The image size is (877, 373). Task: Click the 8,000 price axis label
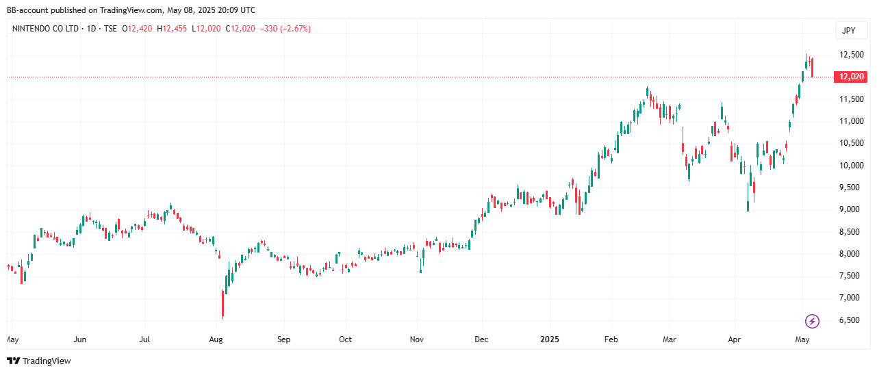point(851,254)
